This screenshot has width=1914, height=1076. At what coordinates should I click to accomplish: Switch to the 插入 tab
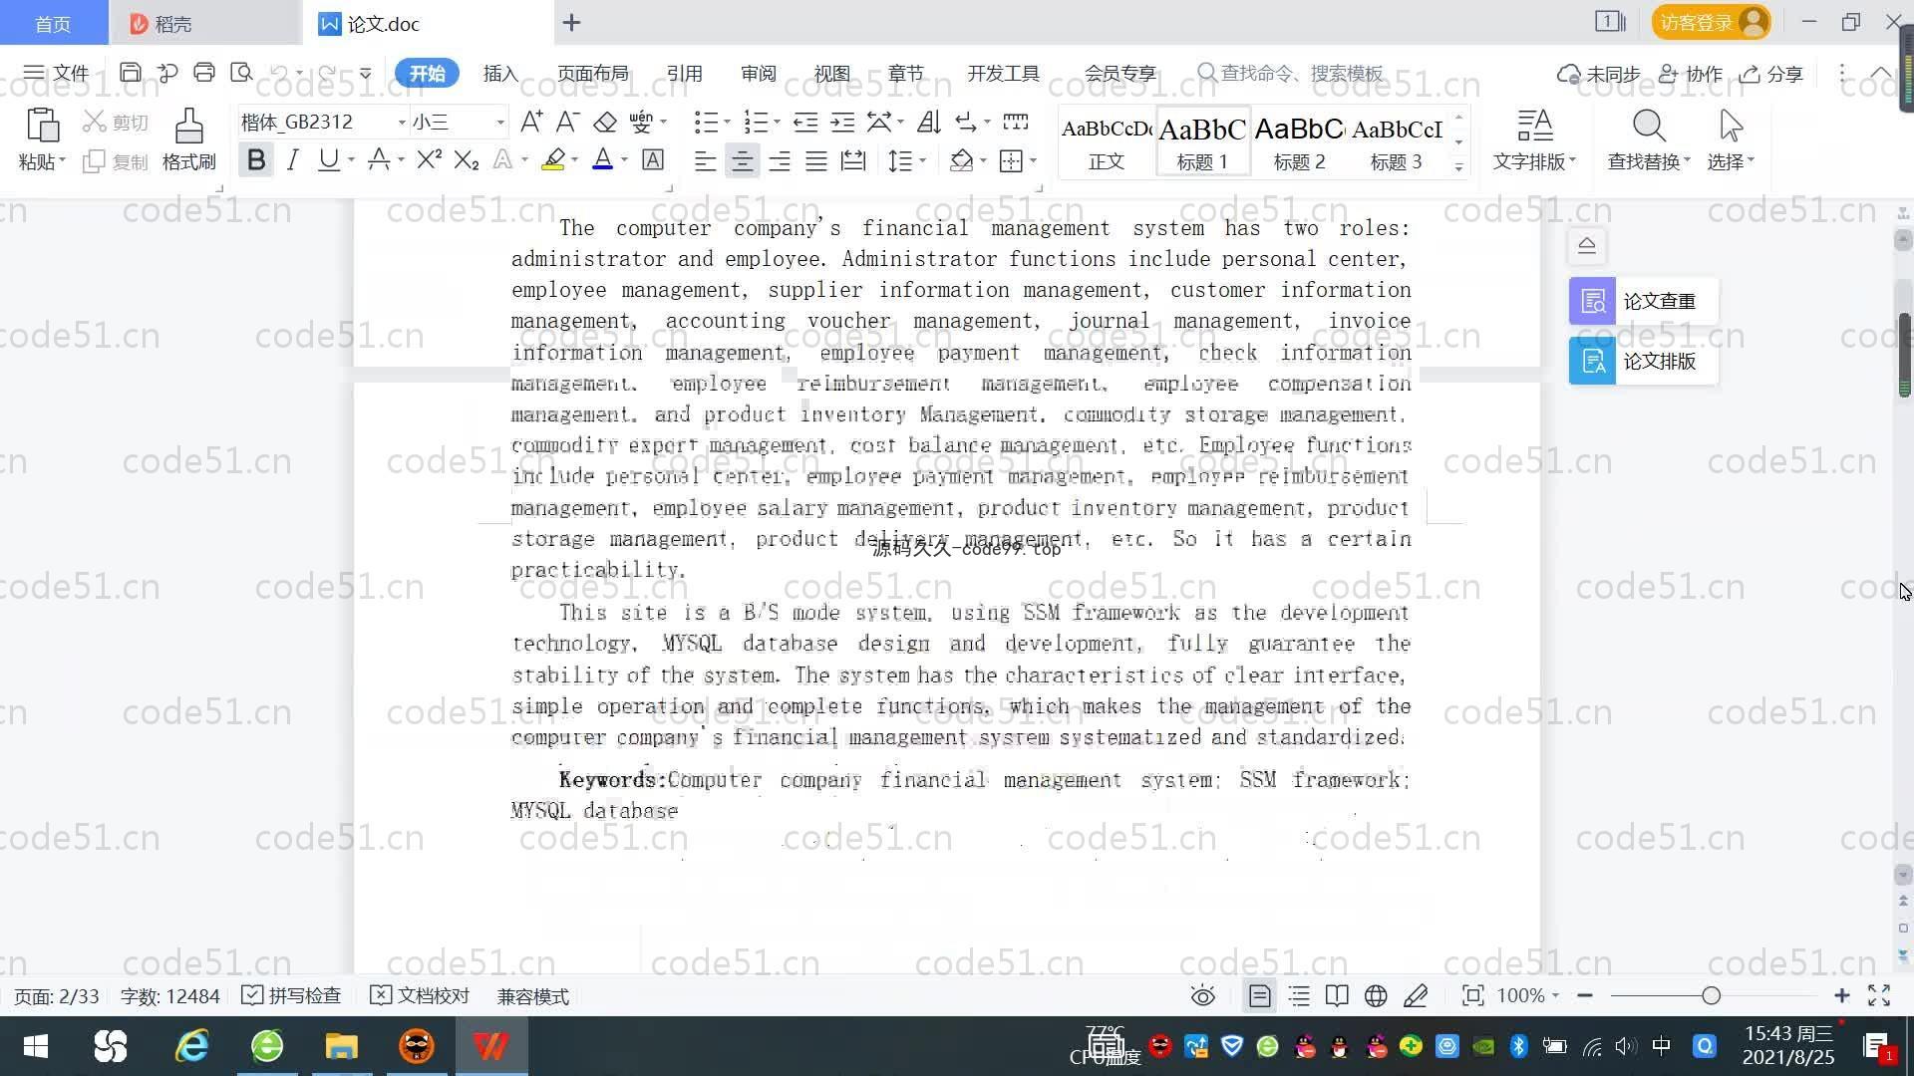(x=500, y=73)
